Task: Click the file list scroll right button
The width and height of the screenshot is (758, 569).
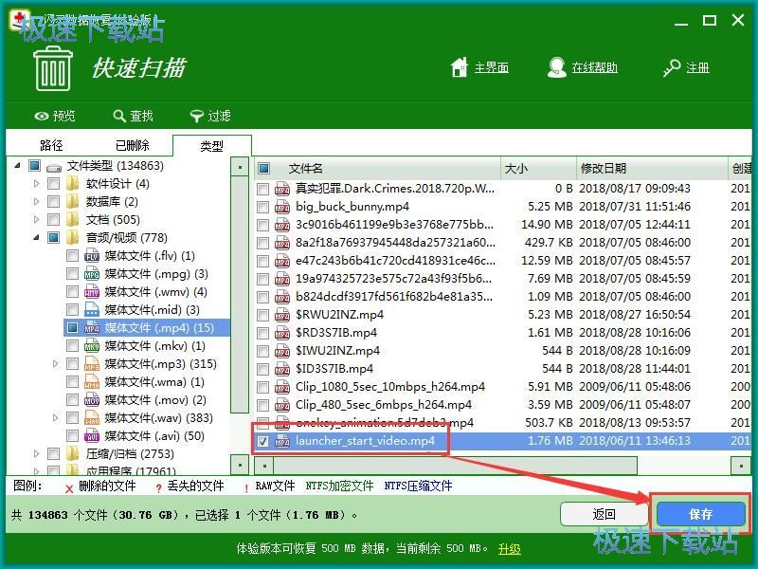Action: [x=741, y=466]
